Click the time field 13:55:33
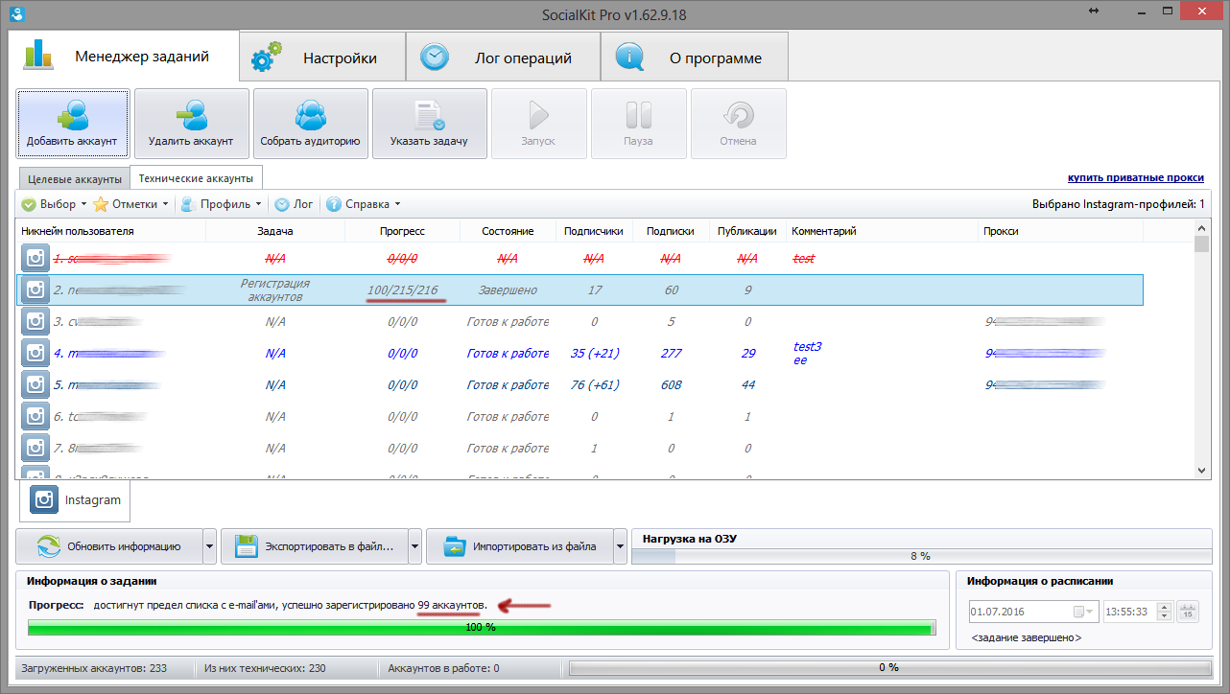1230x694 pixels. click(1130, 612)
